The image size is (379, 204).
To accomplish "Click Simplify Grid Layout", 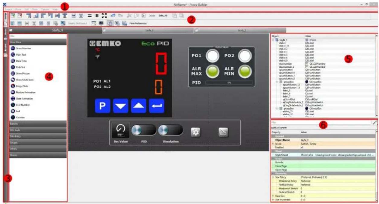I will [x=78, y=23].
